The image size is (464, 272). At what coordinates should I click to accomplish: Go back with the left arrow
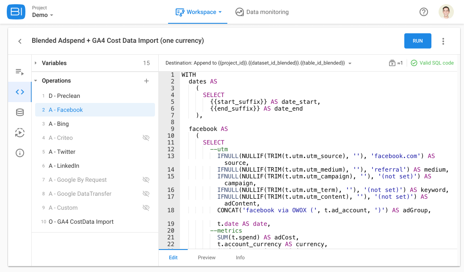point(20,41)
